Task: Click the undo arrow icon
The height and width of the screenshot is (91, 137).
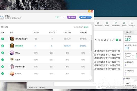Action: click(108, 40)
